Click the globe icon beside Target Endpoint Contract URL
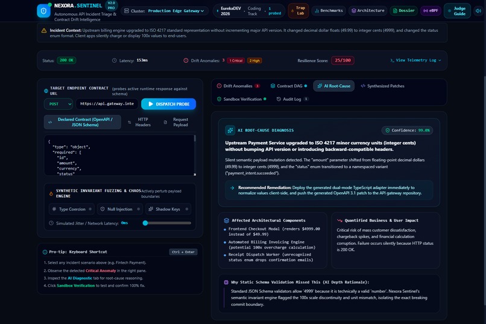Screen dimensions: 486x324 [x=46, y=91]
